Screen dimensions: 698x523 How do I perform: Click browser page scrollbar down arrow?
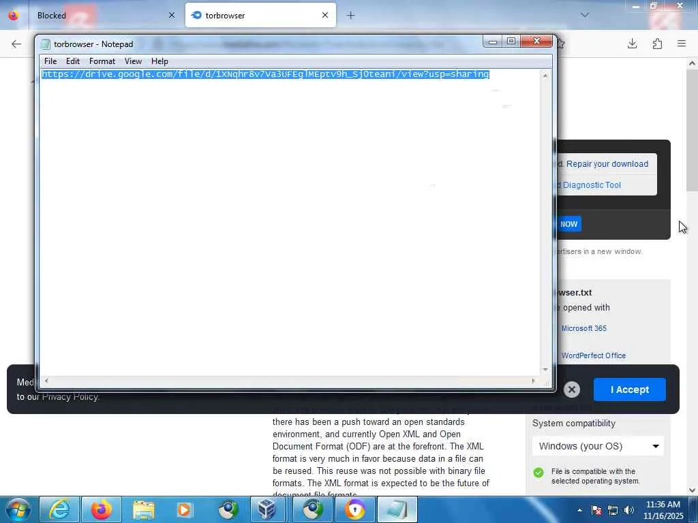pyautogui.click(x=692, y=490)
